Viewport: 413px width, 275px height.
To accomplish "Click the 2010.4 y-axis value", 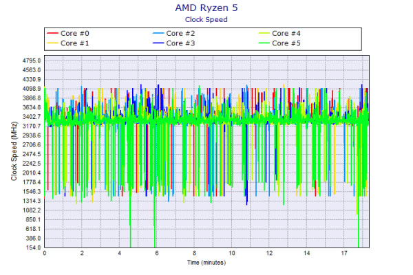I will coord(32,173).
